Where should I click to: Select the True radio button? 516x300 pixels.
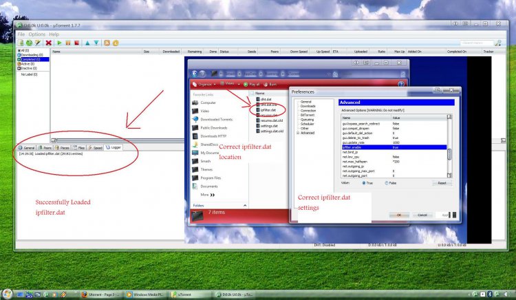(x=364, y=183)
